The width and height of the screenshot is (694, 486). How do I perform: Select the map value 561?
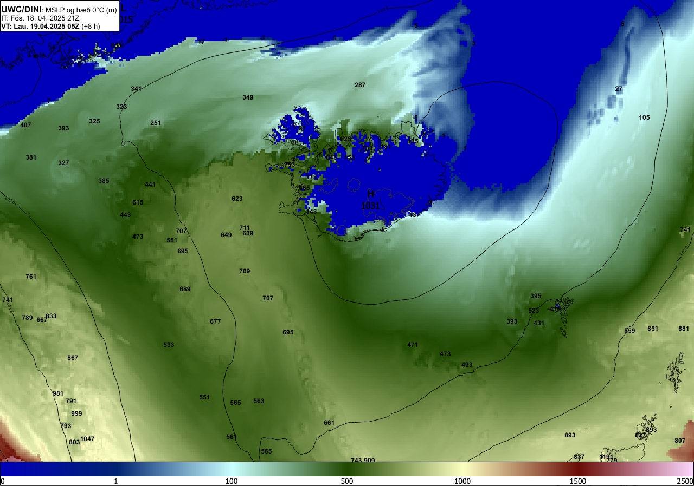point(232,437)
